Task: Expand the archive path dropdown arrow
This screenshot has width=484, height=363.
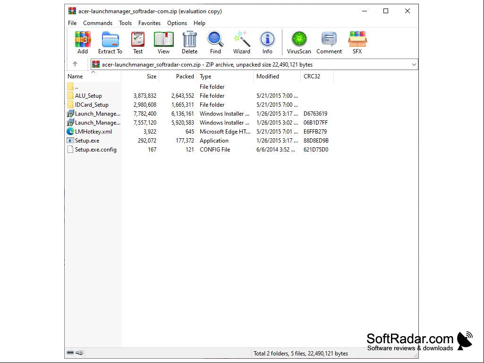Action: [414, 65]
